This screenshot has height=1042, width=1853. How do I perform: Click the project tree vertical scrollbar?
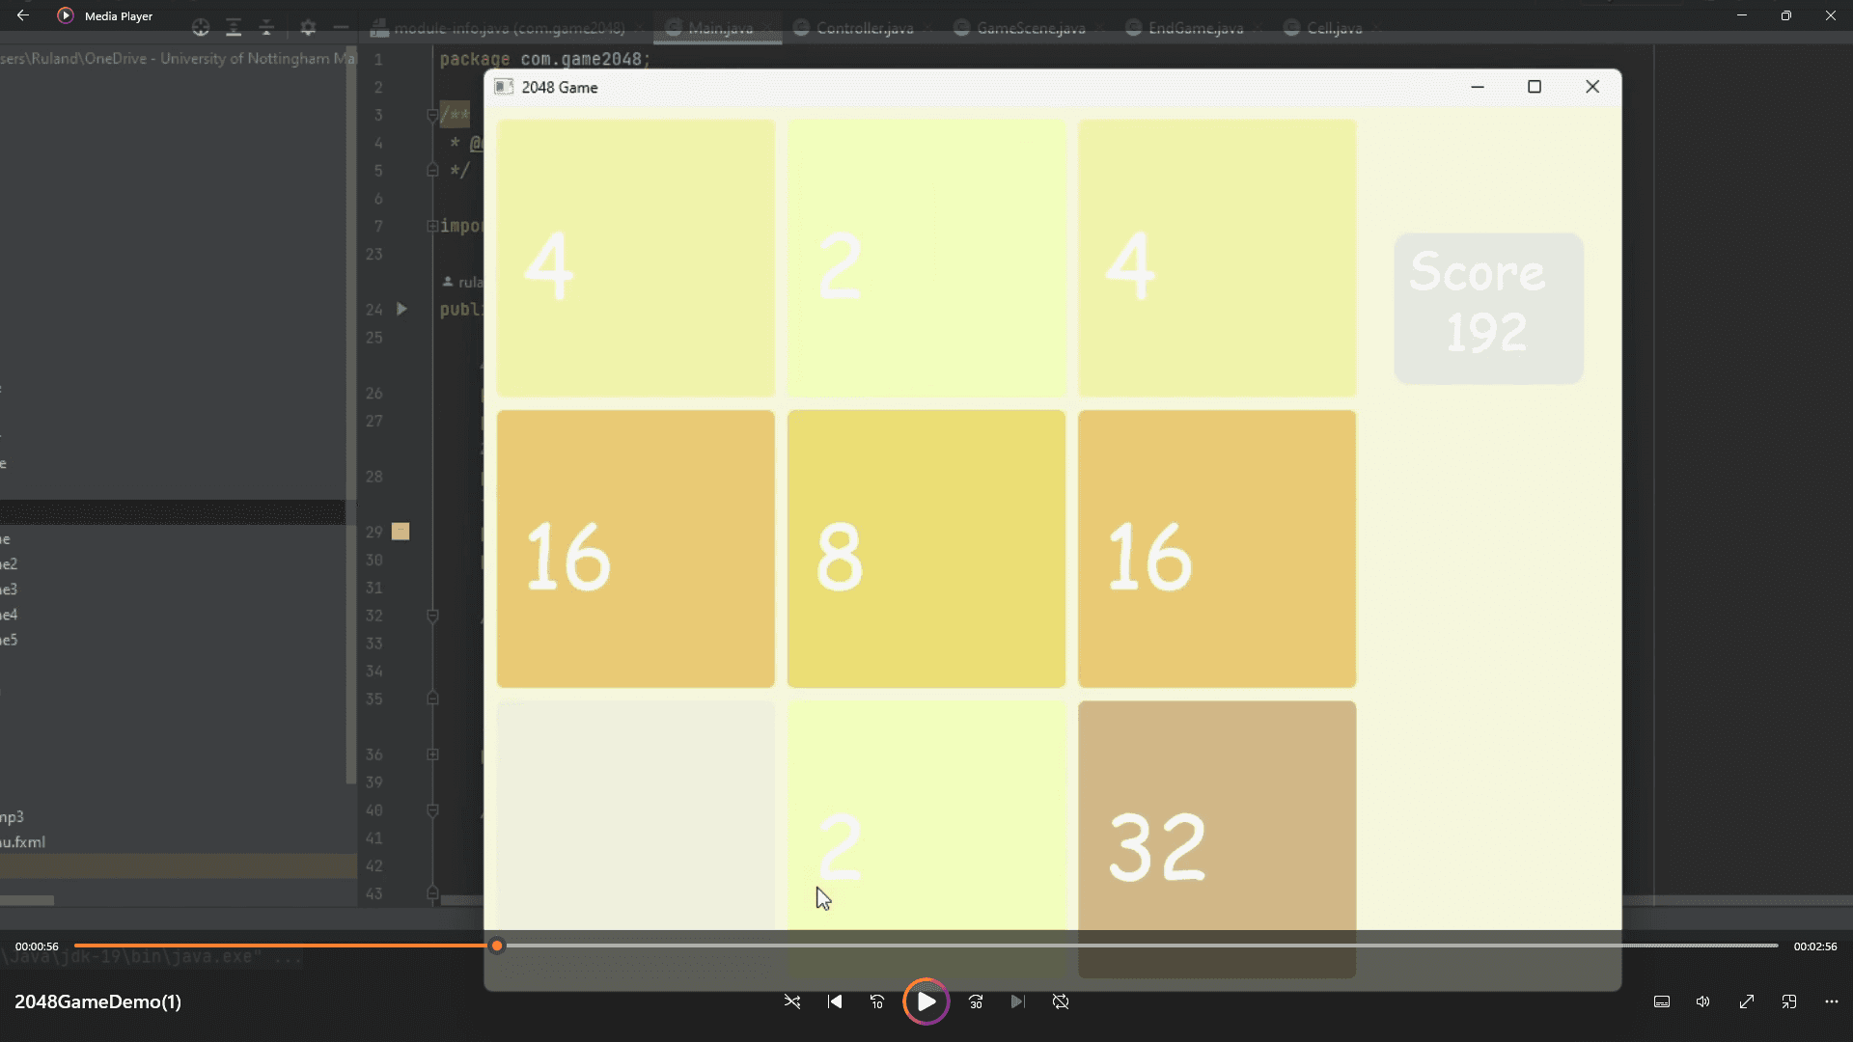pyautogui.click(x=350, y=415)
